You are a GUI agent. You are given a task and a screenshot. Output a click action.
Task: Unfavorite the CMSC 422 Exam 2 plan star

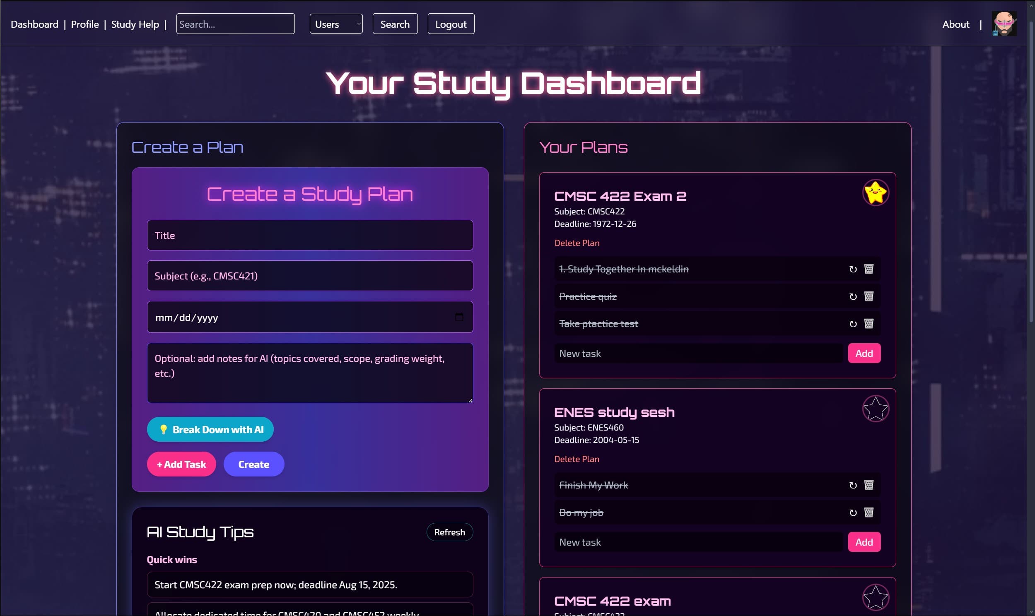point(876,192)
